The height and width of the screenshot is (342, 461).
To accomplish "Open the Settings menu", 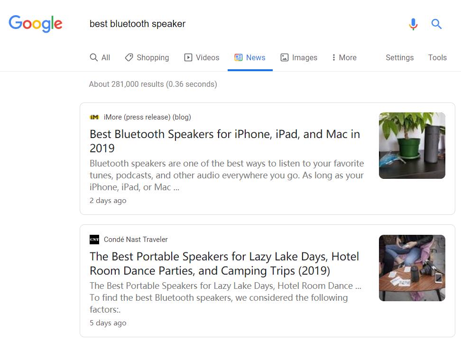I will [x=399, y=57].
